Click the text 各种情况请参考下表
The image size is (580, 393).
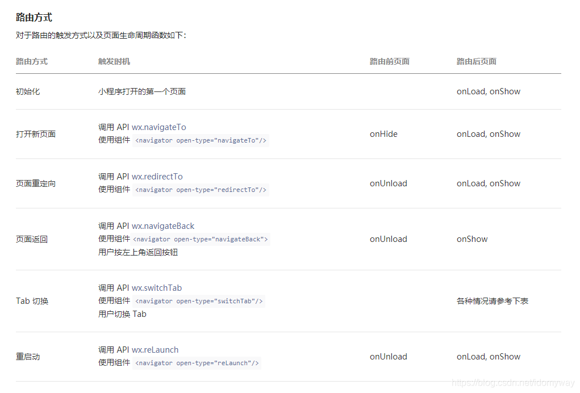[x=493, y=301]
